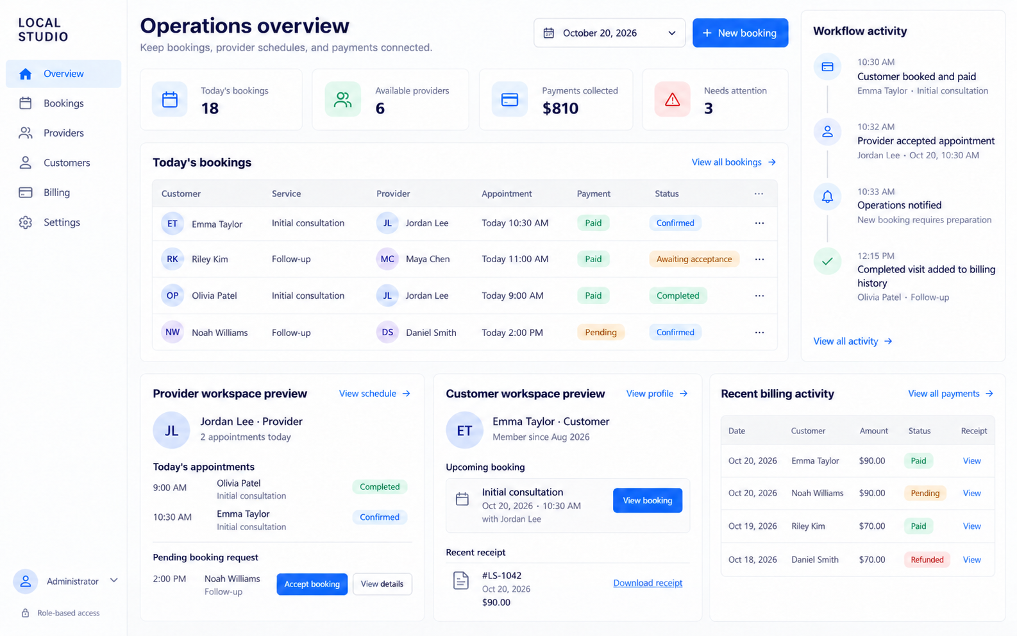1017x636 pixels.
Task: Go to Overview in the sidebar
Action: [63, 74]
